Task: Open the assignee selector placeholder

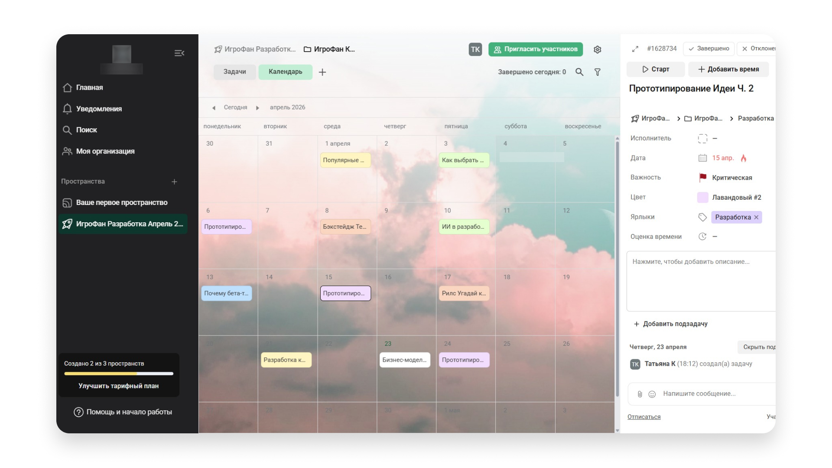Action: [702, 138]
